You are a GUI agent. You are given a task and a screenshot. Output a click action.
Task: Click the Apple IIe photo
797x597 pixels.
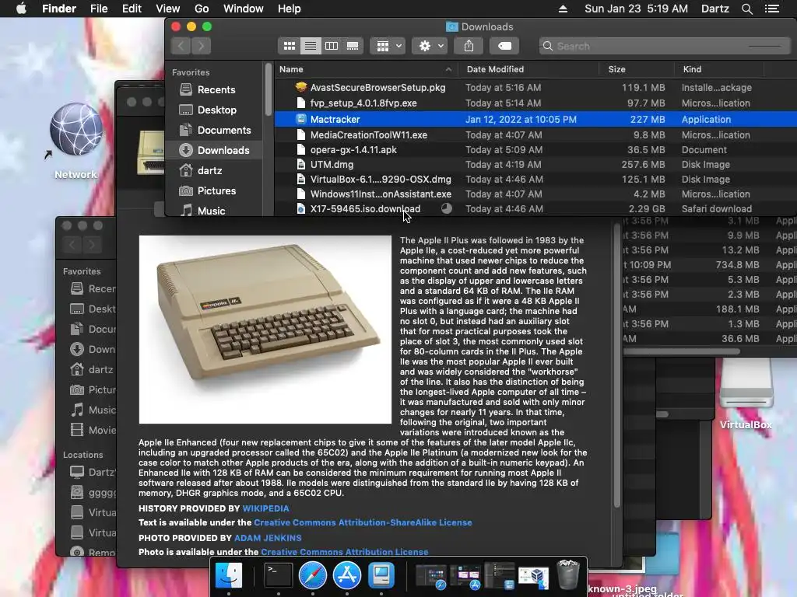point(265,330)
